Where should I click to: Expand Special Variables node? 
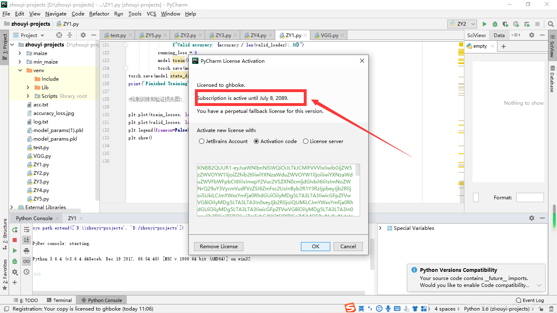pos(380,228)
